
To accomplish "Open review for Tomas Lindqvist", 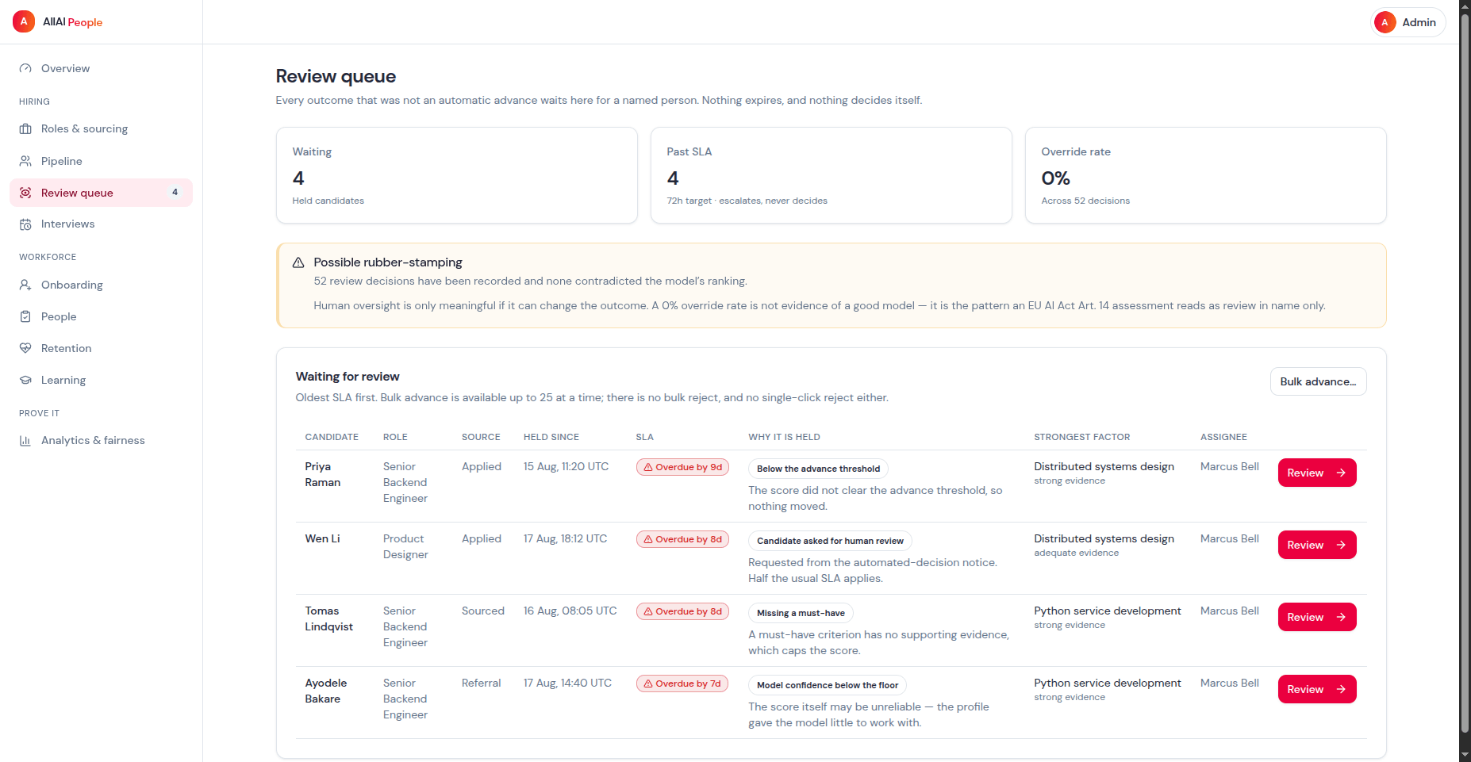I will tap(1317, 617).
